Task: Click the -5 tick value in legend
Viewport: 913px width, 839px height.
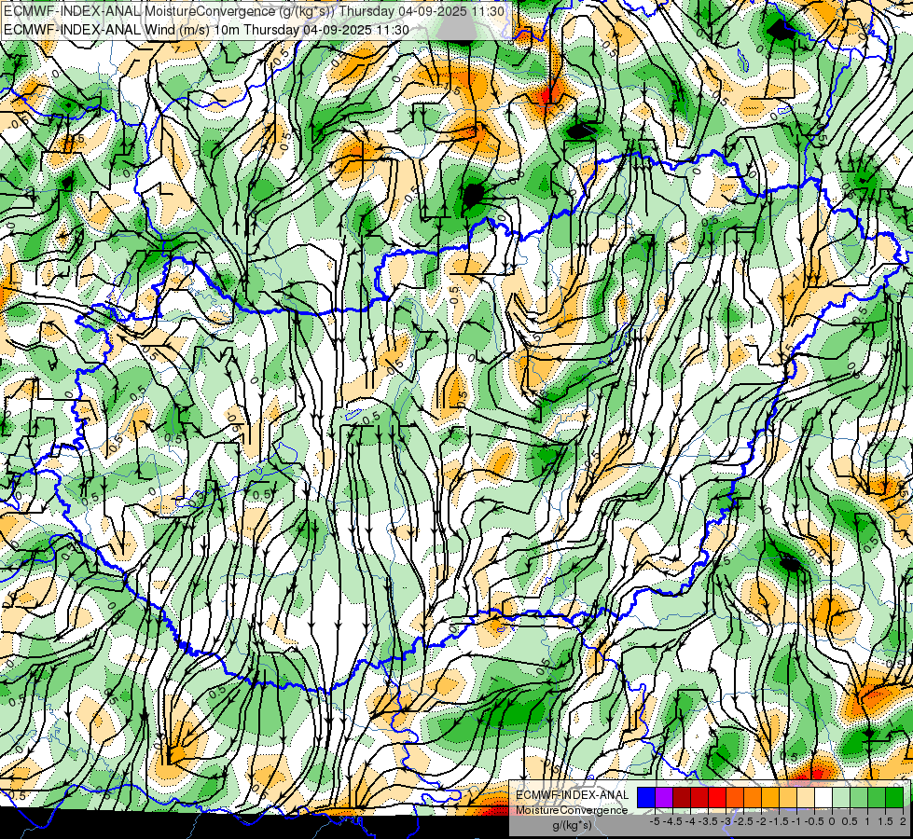Action: [655, 821]
